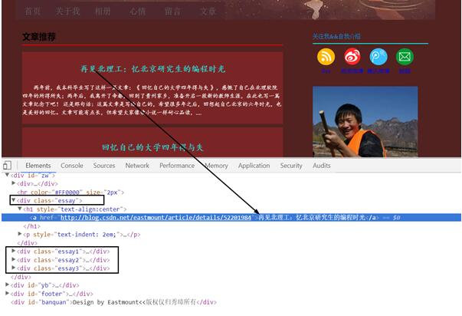Expand the div id="footer" node
Image resolution: width=462 pixels, height=316 pixels.
click(7, 293)
